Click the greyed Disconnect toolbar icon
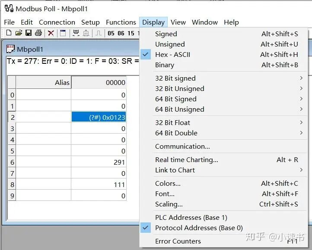312x250 pixels. [x=86, y=33]
